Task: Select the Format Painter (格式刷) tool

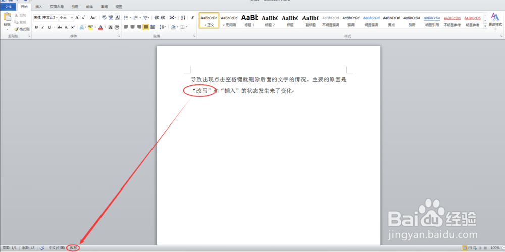Action: (22, 29)
